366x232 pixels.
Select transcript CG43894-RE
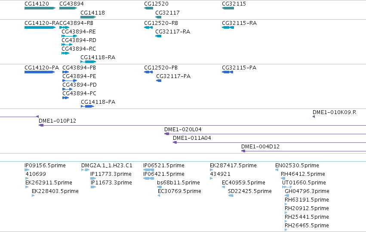[69, 36]
